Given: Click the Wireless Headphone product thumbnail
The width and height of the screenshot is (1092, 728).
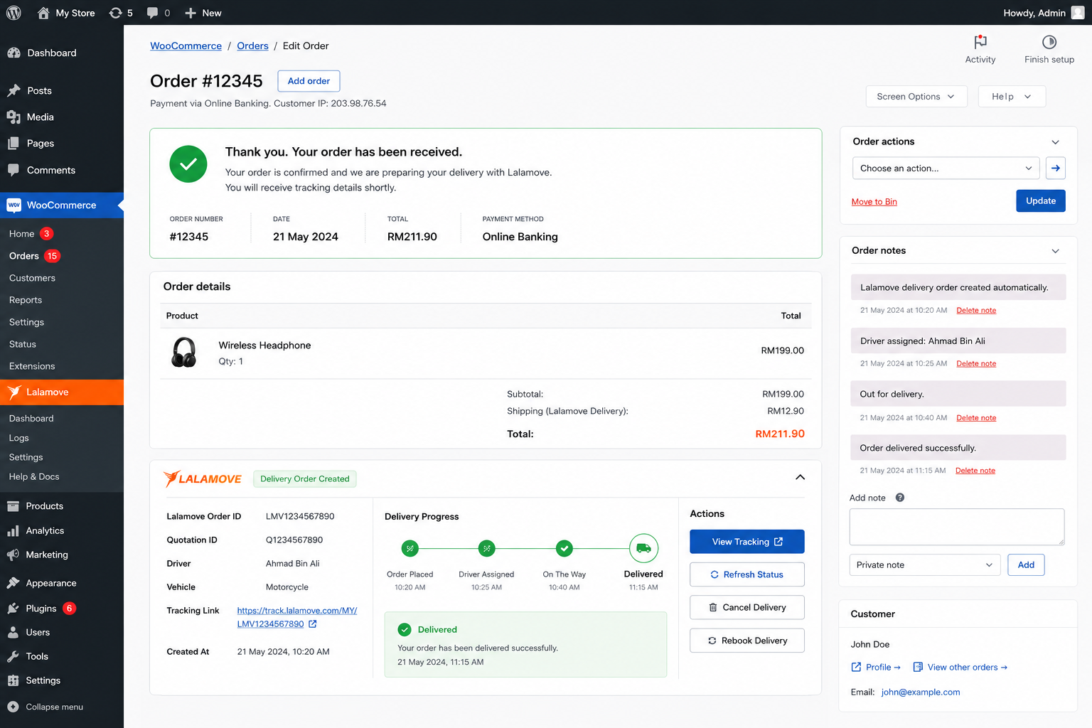Looking at the screenshot, I should (x=184, y=352).
